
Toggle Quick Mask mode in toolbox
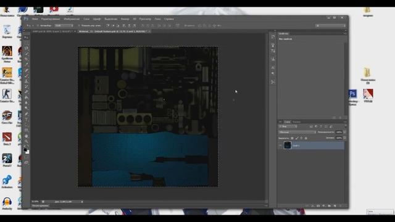(x=27, y=157)
